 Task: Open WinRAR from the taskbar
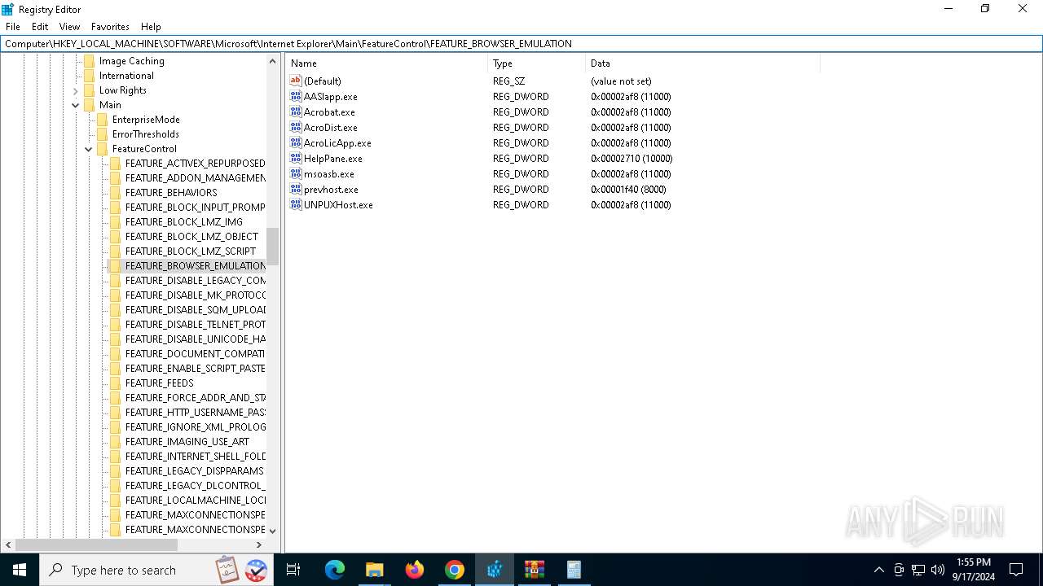click(x=535, y=570)
